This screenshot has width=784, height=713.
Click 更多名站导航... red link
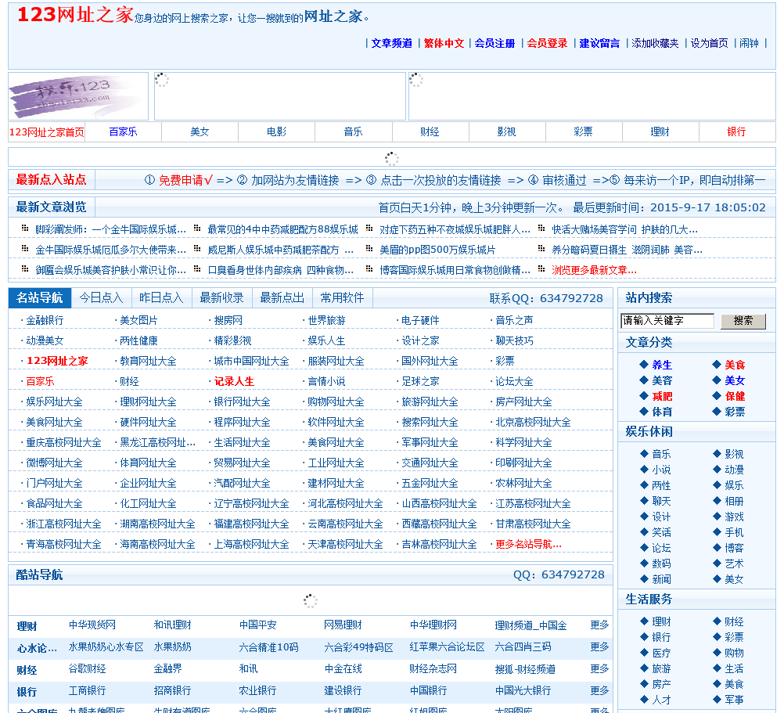[x=528, y=545]
